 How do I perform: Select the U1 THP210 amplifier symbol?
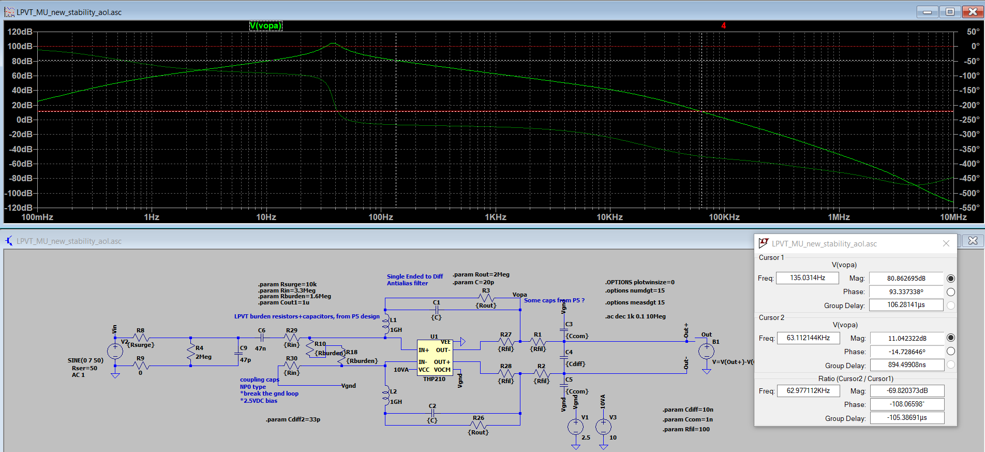[x=435, y=358]
